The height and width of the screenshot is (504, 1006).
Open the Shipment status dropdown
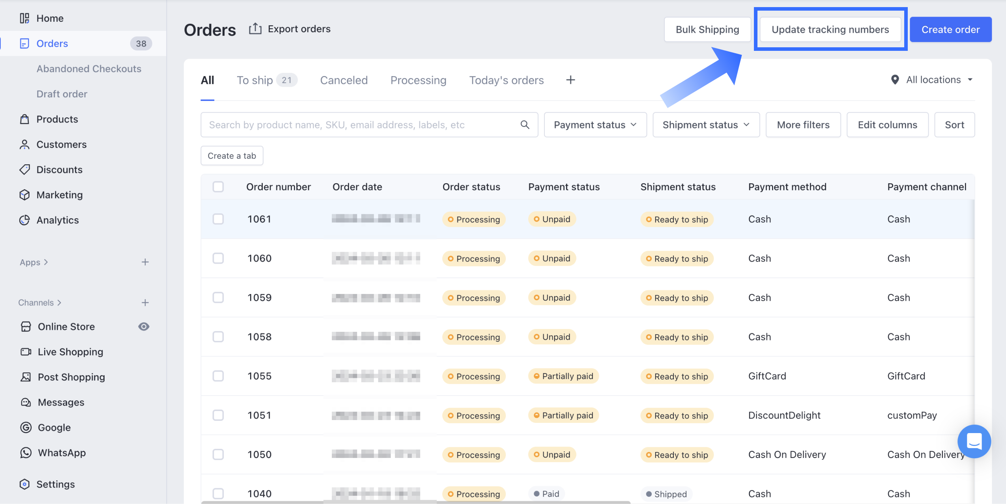pyautogui.click(x=706, y=125)
